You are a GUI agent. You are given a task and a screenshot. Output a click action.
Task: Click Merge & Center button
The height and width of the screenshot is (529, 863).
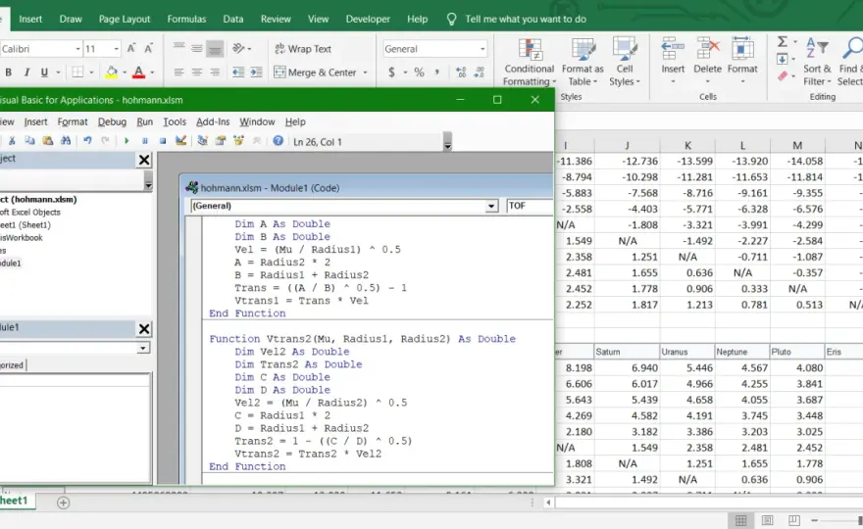[x=315, y=72]
